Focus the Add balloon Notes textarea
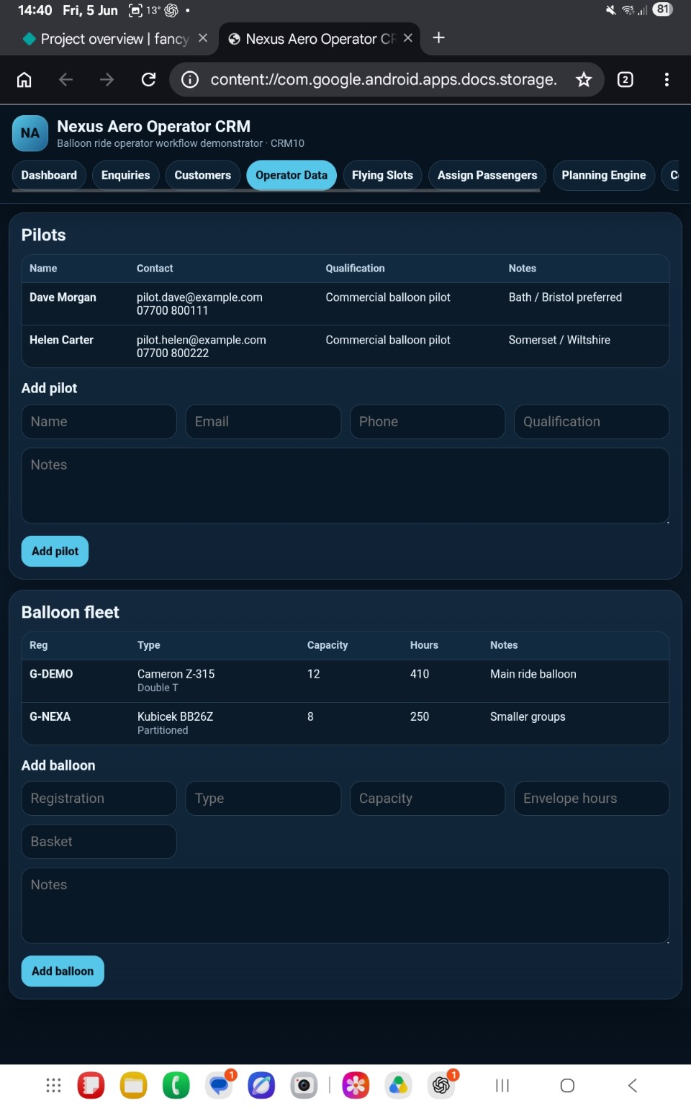691x1106 pixels. (345, 906)
